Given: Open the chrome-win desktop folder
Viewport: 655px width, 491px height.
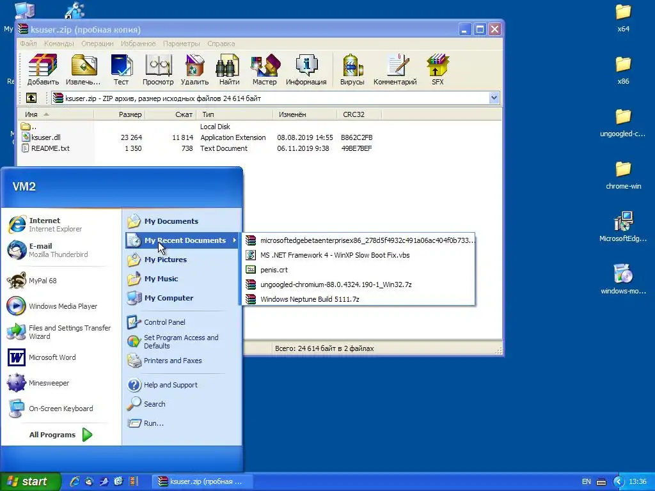Looking at the screenshot, I should (623, 175).
